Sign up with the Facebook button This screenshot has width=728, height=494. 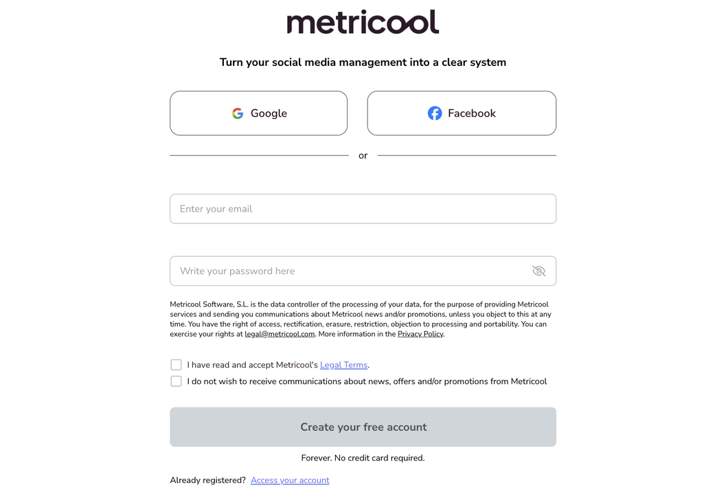462,113
